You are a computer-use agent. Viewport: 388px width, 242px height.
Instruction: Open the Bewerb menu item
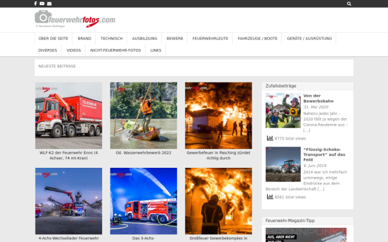point(175,39)
